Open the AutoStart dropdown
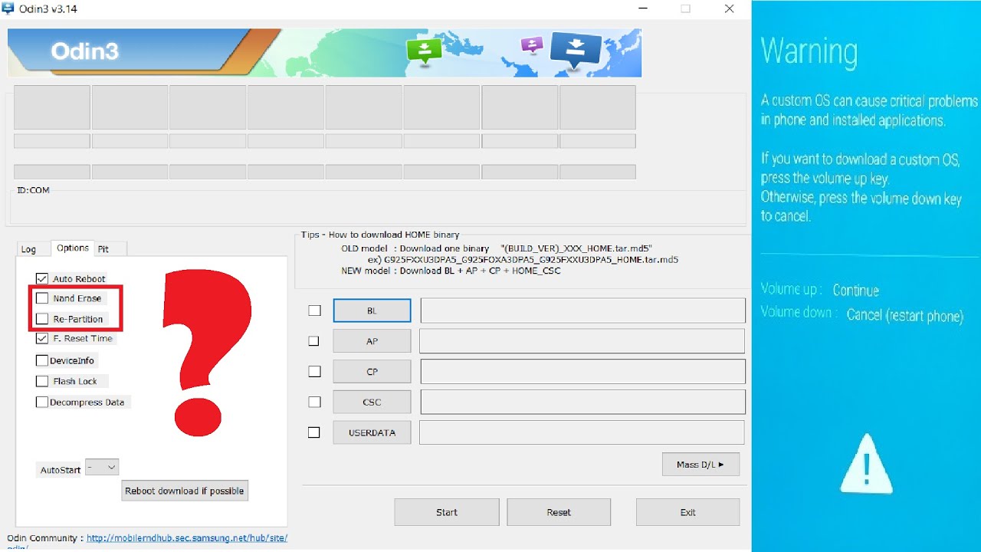Viewport: 981px width, 552px height. pyautogui.click(x=102, y=467)
